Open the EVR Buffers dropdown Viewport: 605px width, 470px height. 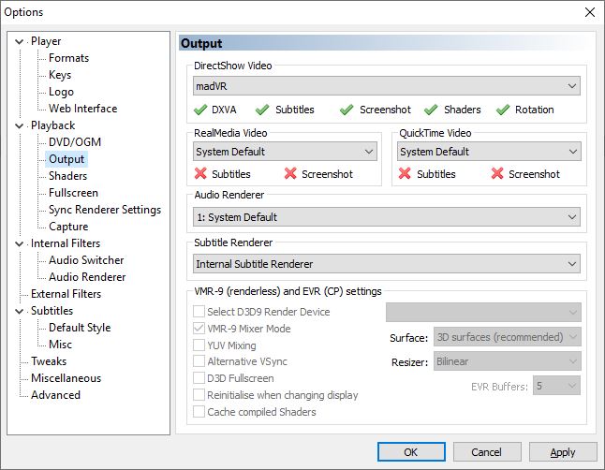pyautogui.click(x=557, y=386)
